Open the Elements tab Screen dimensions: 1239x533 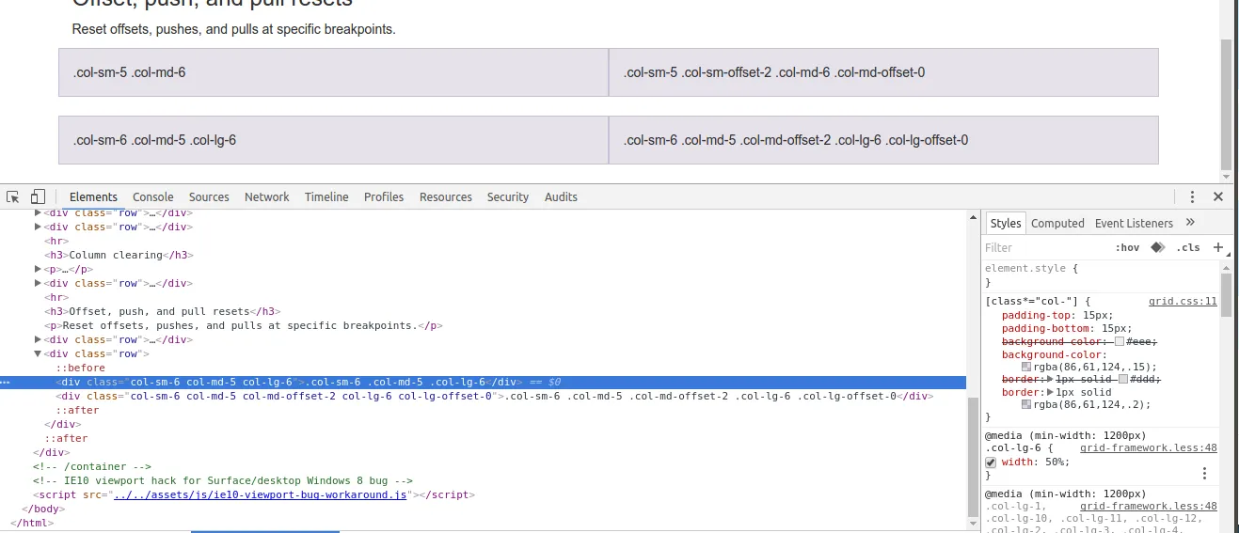pyautogui.click(x=93, y=196)
